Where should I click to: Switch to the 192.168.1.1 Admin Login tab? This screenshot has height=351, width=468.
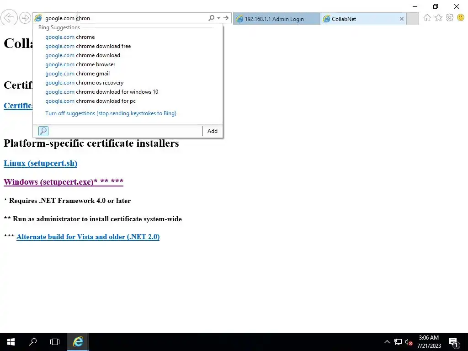pos(277,19)
